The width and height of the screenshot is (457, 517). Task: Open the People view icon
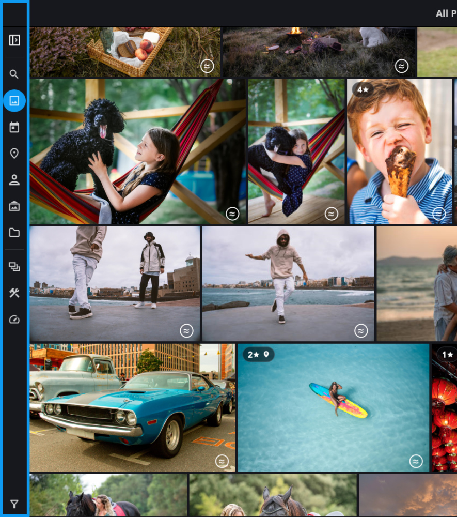[14, 180]
